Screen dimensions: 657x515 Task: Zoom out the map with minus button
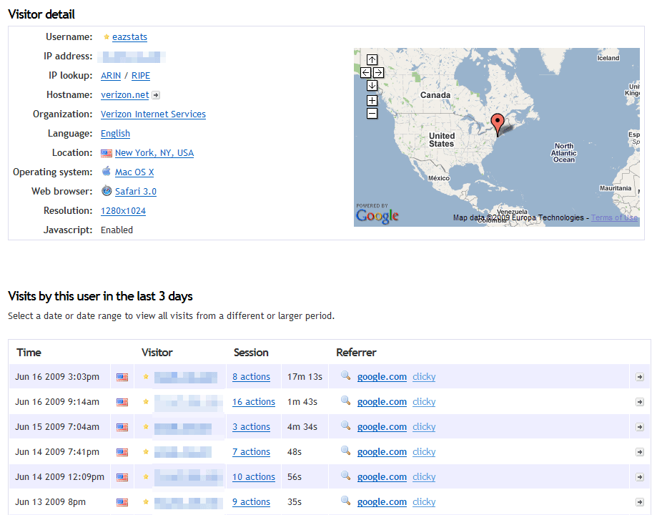(372, 113)
